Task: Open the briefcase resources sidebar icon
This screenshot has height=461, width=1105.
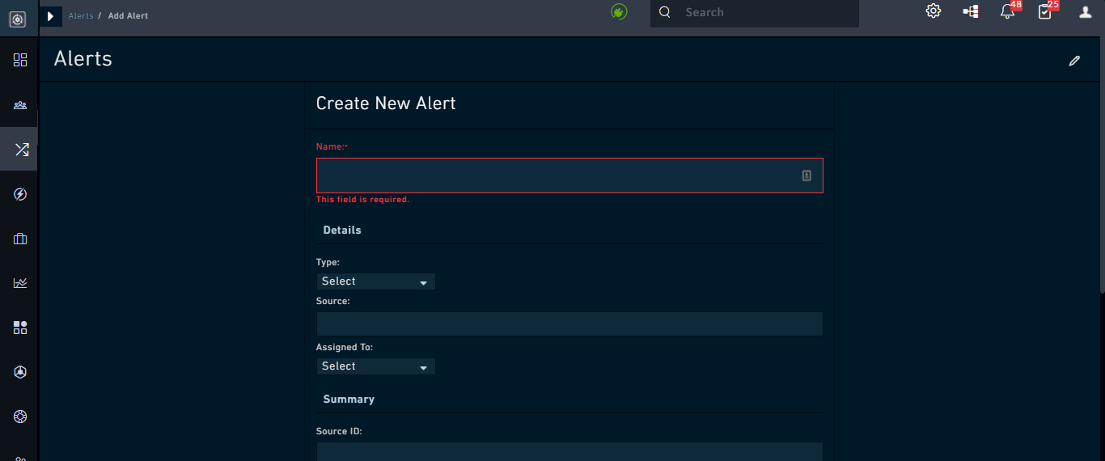Action: [20, 239]
